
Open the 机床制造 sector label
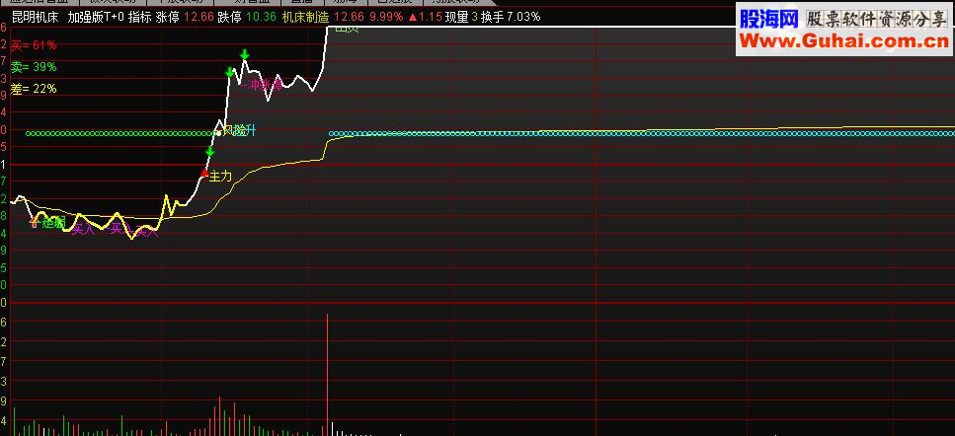[x=305, y=17]
